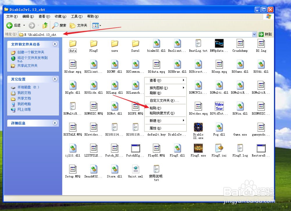Open the 新建 submenu

(166, 121)
